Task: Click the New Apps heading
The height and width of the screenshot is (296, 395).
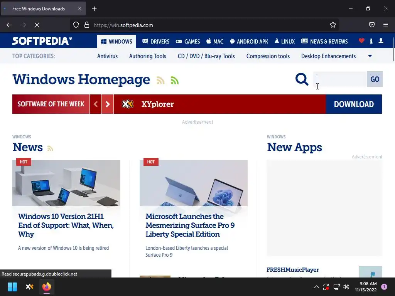Action: pyautogui.click(x=294, y=147)
